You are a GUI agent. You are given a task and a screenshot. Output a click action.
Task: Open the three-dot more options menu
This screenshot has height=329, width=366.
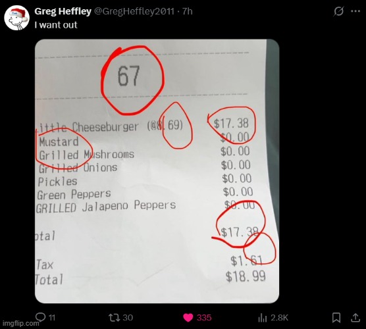[355, 11]
